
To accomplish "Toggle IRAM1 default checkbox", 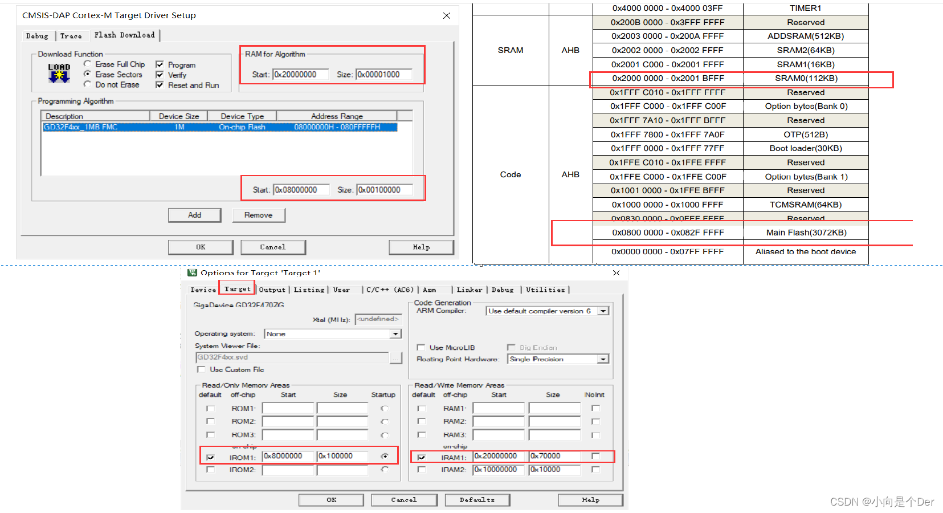I will pyautogui.click(x=422, y=457).
